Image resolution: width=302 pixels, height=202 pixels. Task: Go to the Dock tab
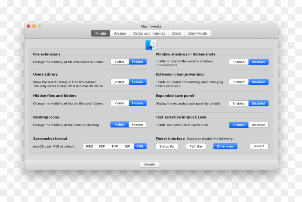click(x=176, y=33)
